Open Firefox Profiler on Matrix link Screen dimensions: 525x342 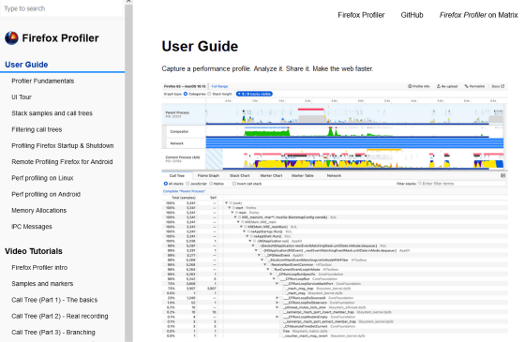(x=478, y=15)
